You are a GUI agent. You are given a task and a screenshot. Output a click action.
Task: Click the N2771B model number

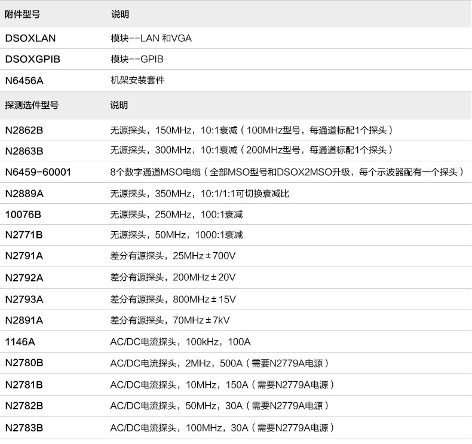[x=24, y=235]
